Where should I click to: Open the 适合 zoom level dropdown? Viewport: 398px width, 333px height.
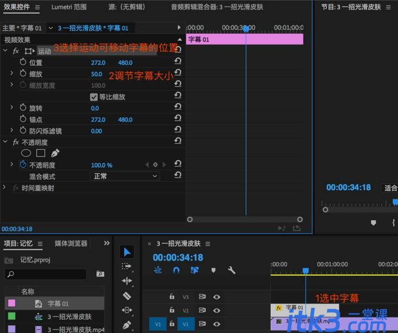pos(390,188)
